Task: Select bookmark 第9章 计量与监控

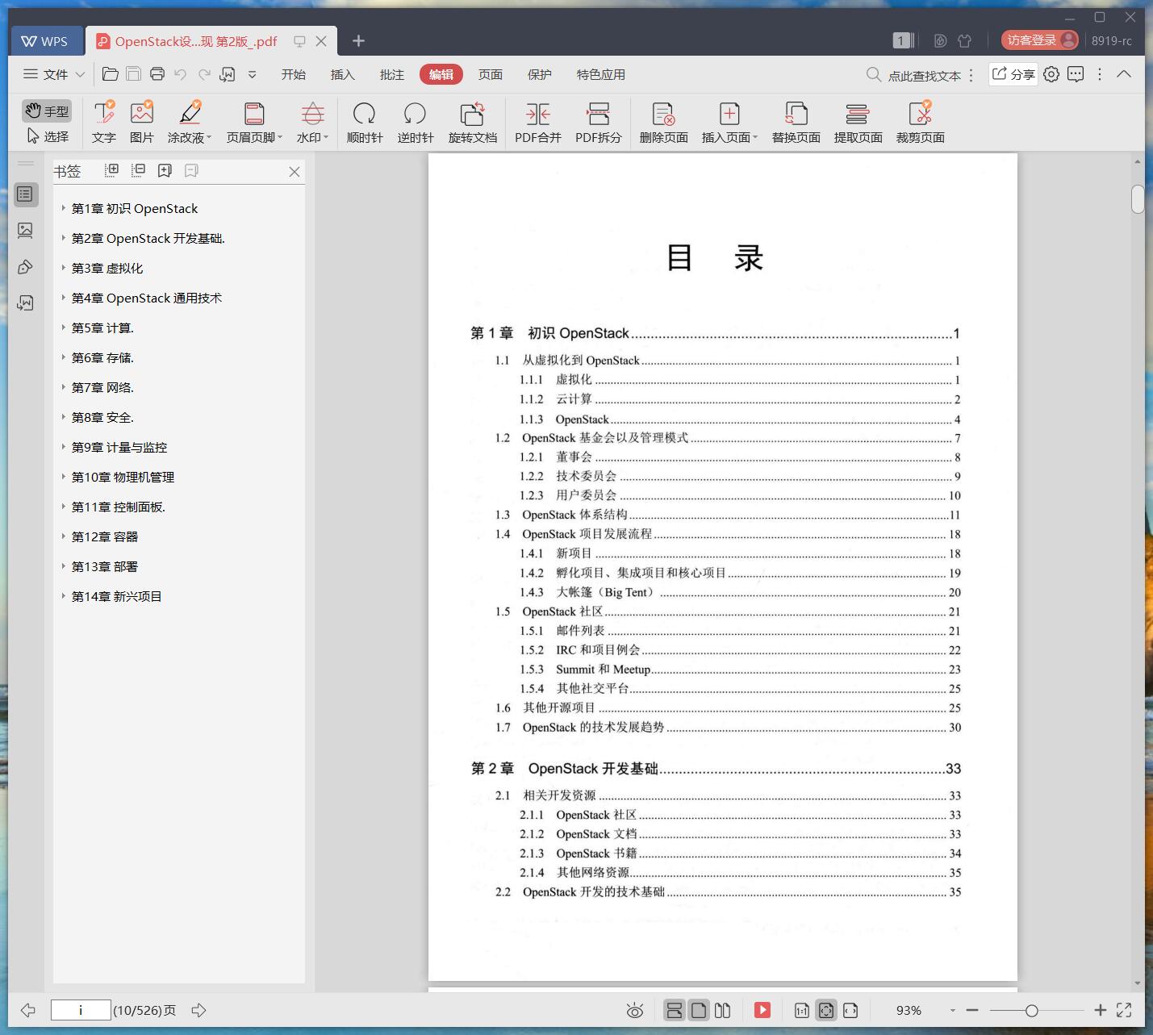Action: click(x=119, y=447)
